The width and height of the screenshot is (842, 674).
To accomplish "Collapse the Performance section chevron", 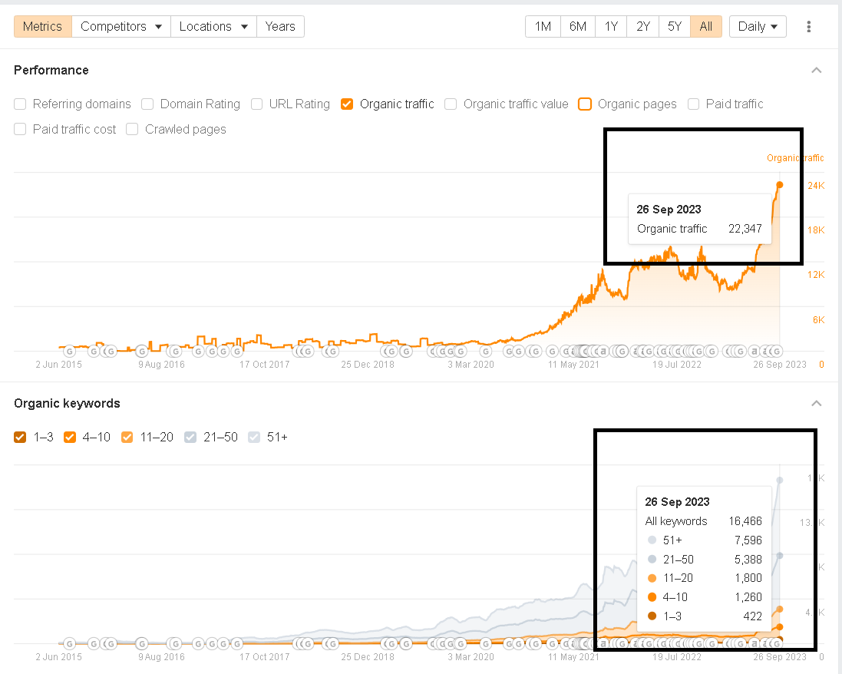I will [817, 71].
